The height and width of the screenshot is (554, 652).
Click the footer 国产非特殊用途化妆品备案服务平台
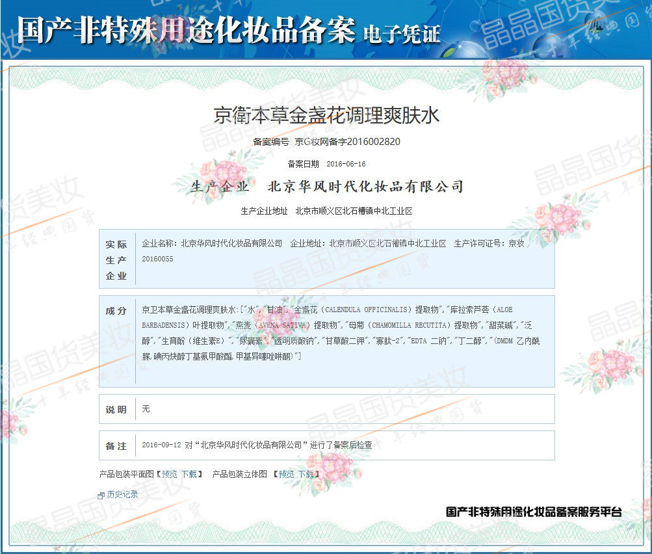[534, 512]
